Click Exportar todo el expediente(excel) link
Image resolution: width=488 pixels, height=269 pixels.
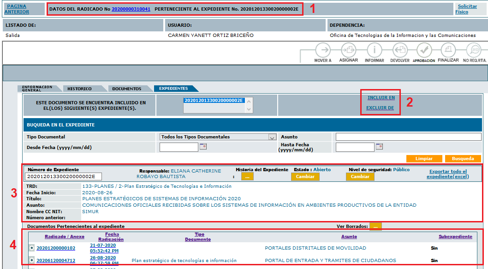tap(448, 174)
